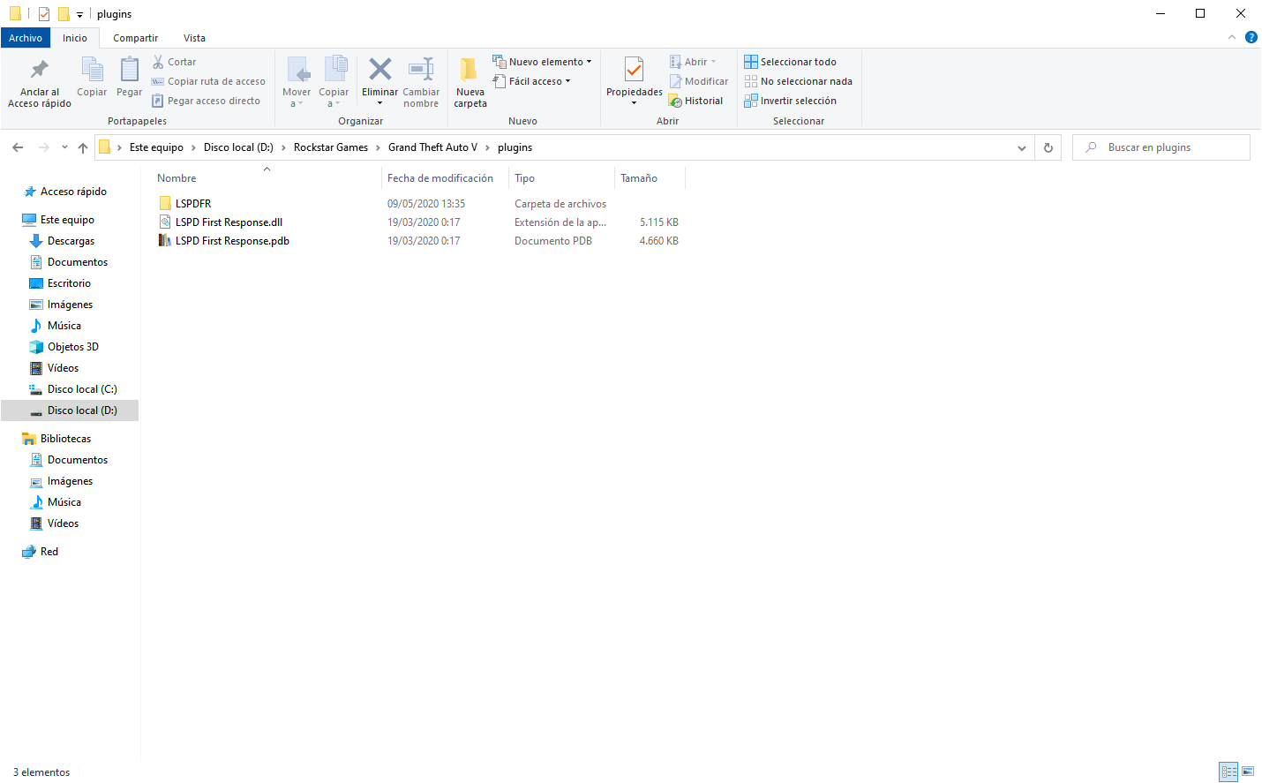Viewport: 1262px width, 783px height.
Task: Select LSPD First Response.dll file
Action: point(229,222)
